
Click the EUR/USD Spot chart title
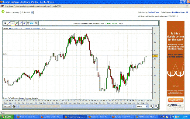(x=86, y=23)
